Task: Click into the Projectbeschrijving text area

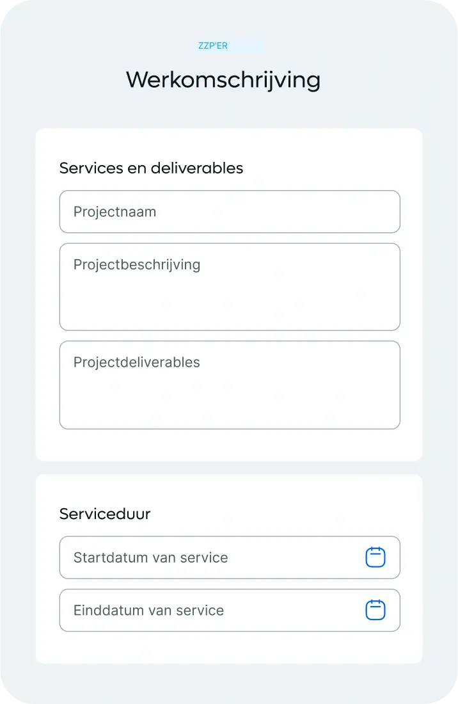Action: coord(229,287)
